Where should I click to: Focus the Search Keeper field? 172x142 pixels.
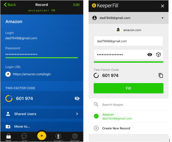tap(128, 105)
